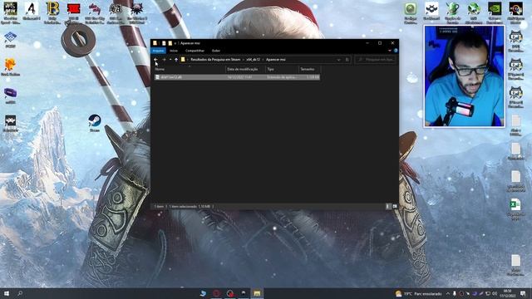Select the dll file row
The image size is (532, 299).
[237, 77]
